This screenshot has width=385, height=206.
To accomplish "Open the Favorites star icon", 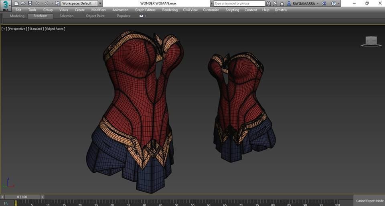I will 282,4.
